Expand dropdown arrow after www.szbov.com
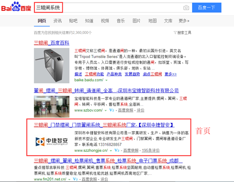 [106, 111]
